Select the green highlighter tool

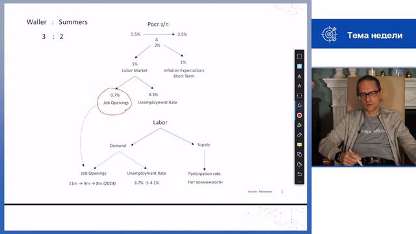[x=299, y=125]
